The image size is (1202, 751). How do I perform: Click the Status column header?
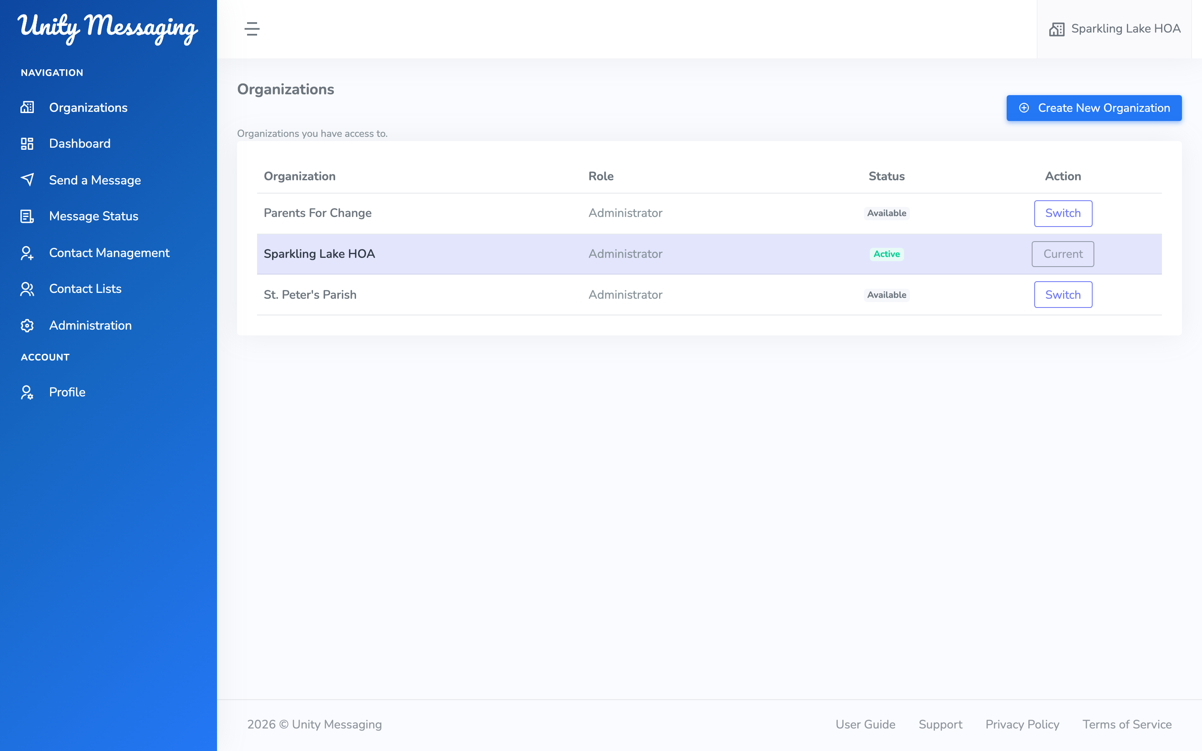tap(886, 176)
